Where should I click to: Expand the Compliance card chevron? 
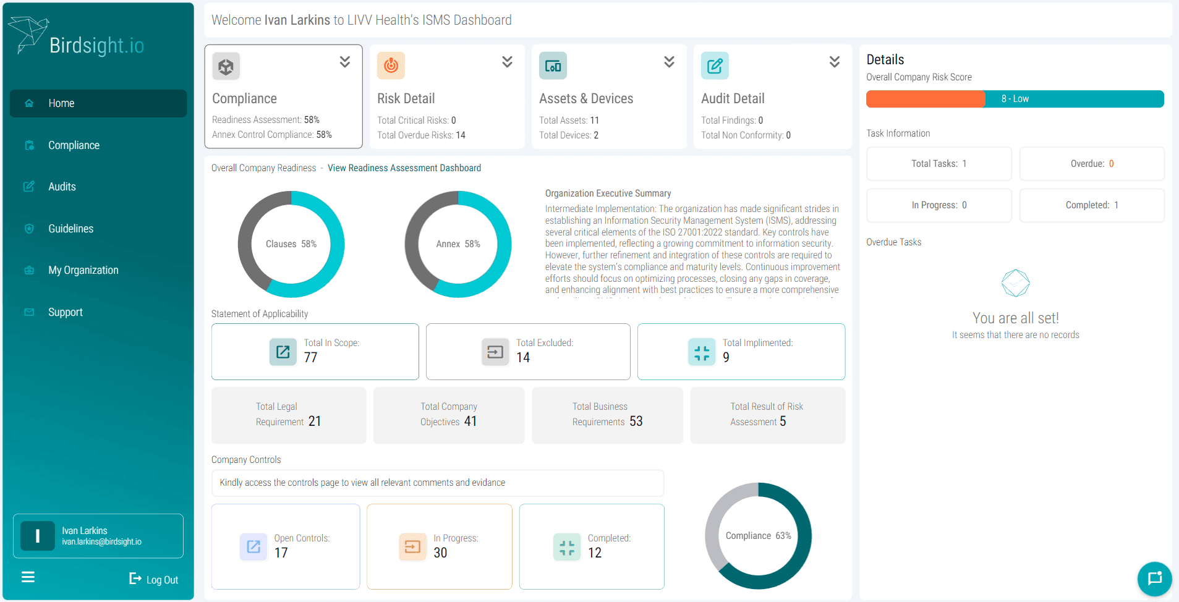click(345, 62)
